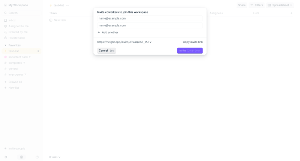Viewport: 300px width, 161px height.
Task: Open the Search field in sidebar
Action: click(13, 13)
